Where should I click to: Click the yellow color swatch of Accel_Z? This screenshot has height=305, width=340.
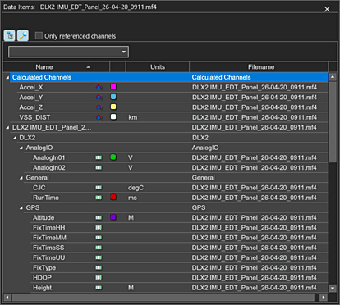coord(113,107)
